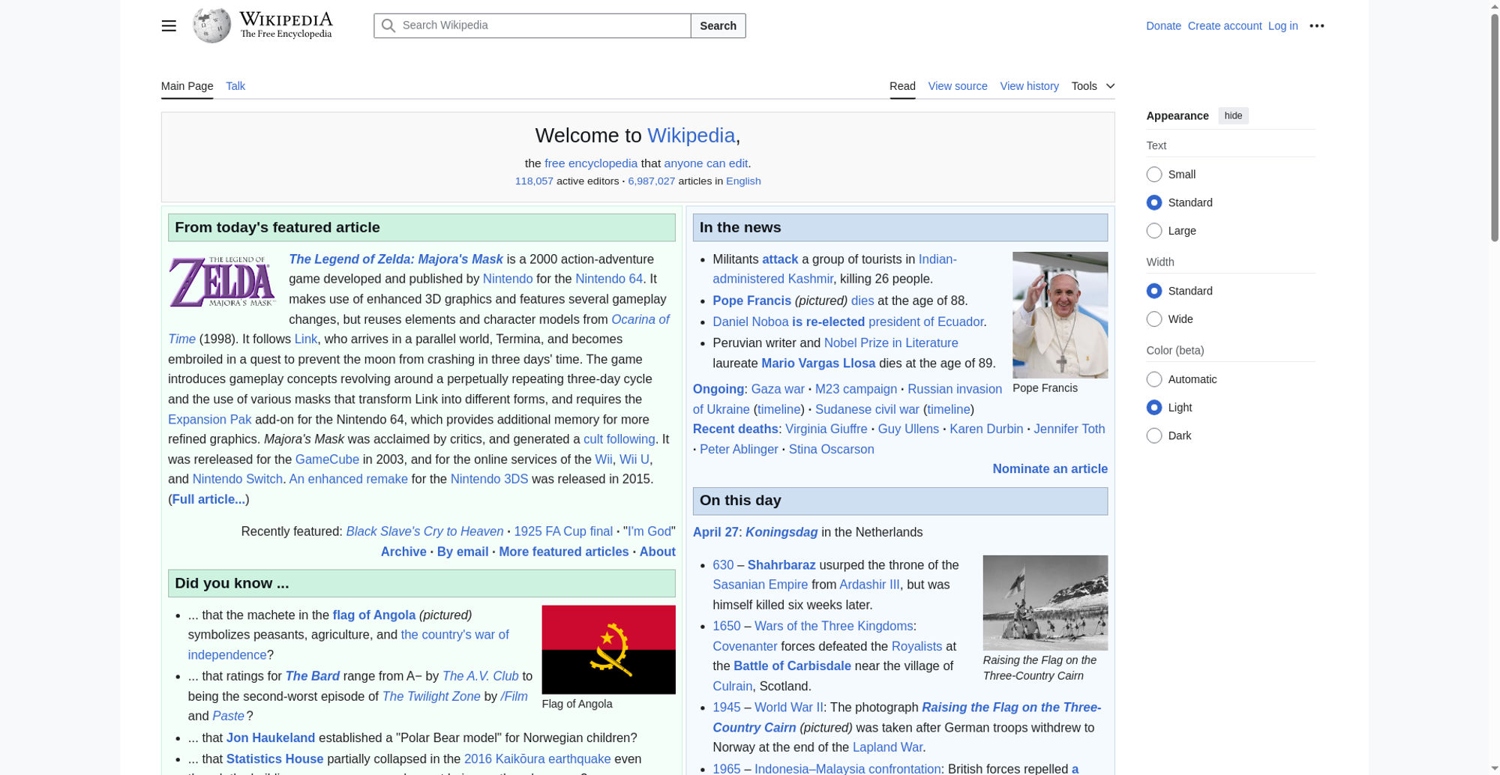Open the Nintendo 64 link
The width and height of the screenshot is (1500, 775).
click(x=609, y=279)
